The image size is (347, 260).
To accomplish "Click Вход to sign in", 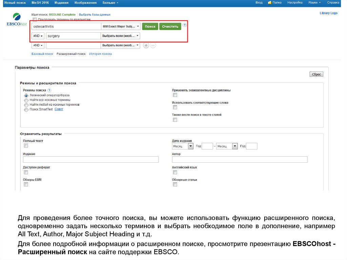I will coord(259,3).
